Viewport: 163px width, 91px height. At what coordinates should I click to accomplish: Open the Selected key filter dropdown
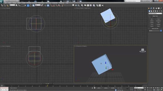click(x=139, y=88)
